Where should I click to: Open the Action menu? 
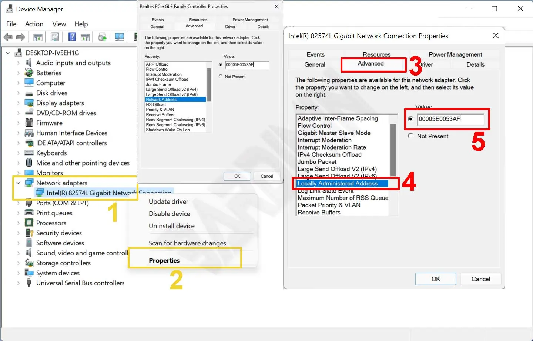[x=34, y=24]
